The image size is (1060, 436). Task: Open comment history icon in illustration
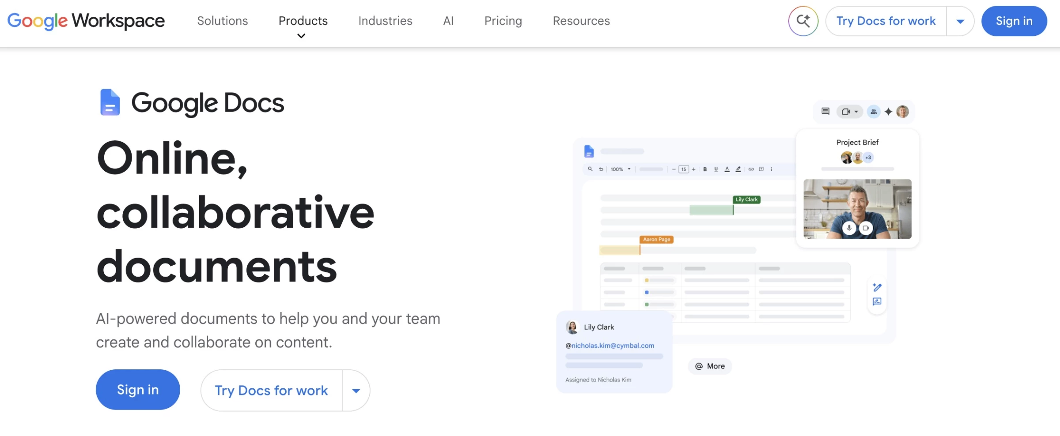click(x=825, y=111)
